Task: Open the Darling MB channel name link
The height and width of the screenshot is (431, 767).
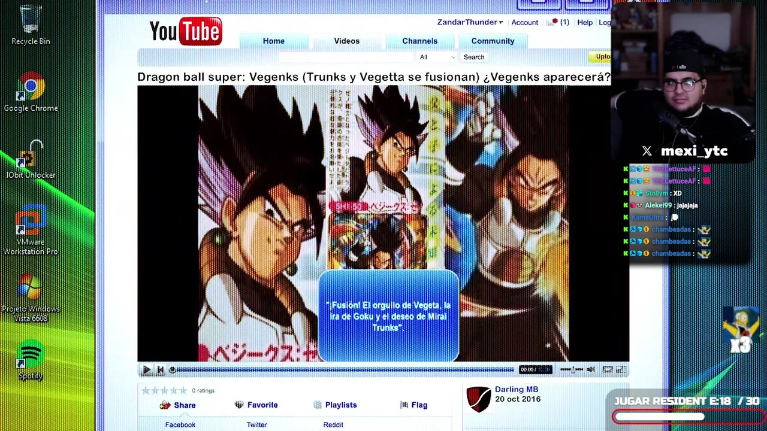Action: point(517,390)
